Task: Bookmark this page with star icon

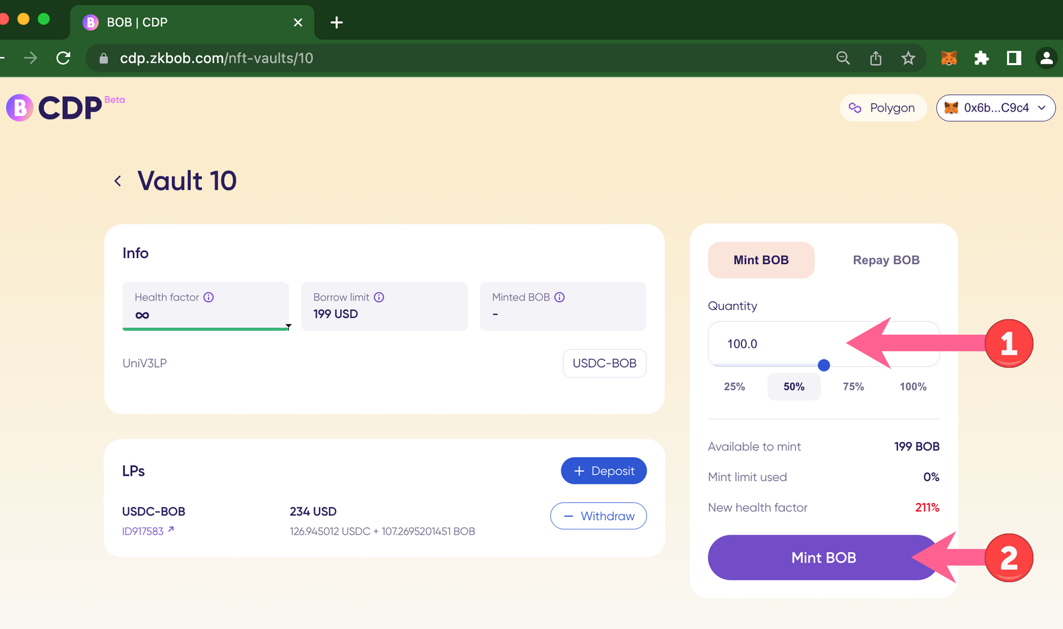Action: [x=908, y=58]
